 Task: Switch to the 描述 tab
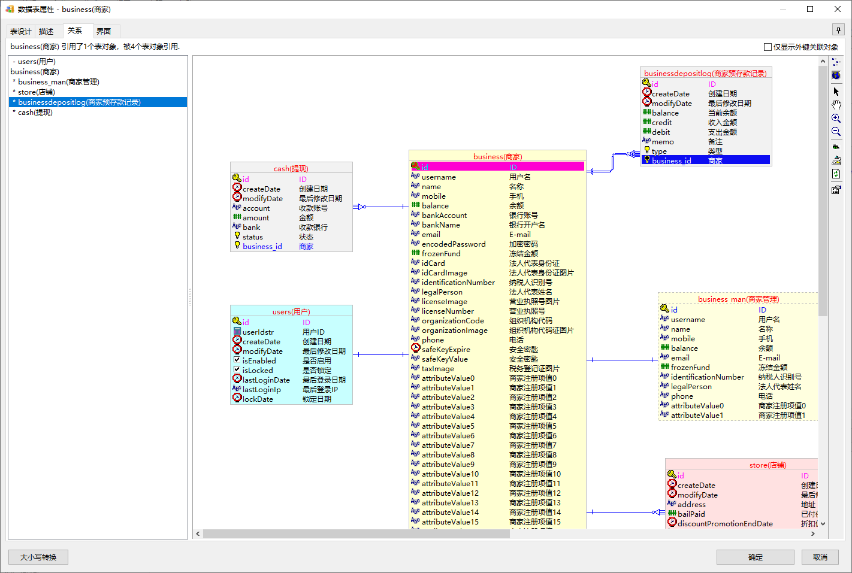point(47,31)
